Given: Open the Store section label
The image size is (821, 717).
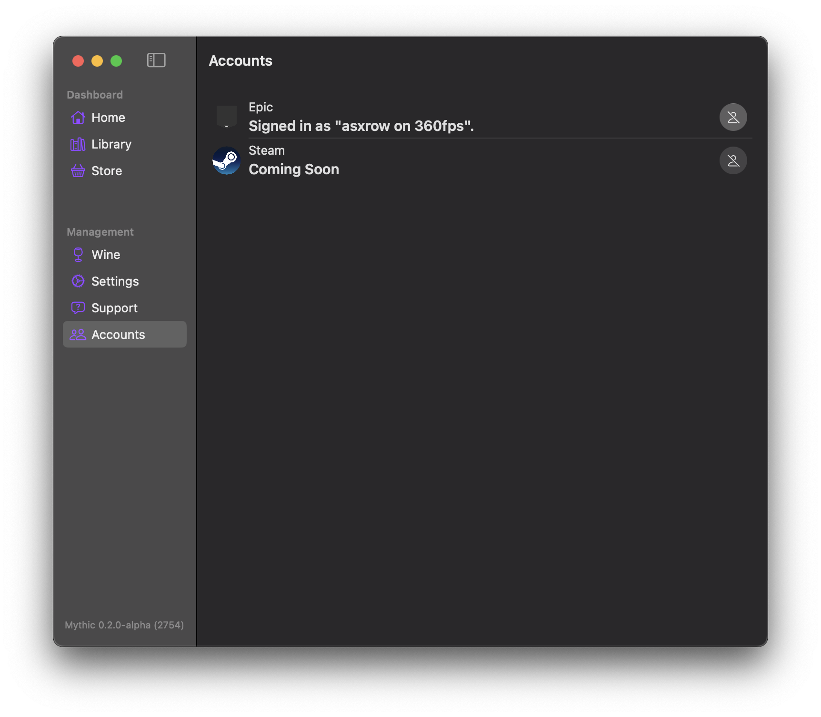Looking at the screenshot, I should tap(107, 171).
